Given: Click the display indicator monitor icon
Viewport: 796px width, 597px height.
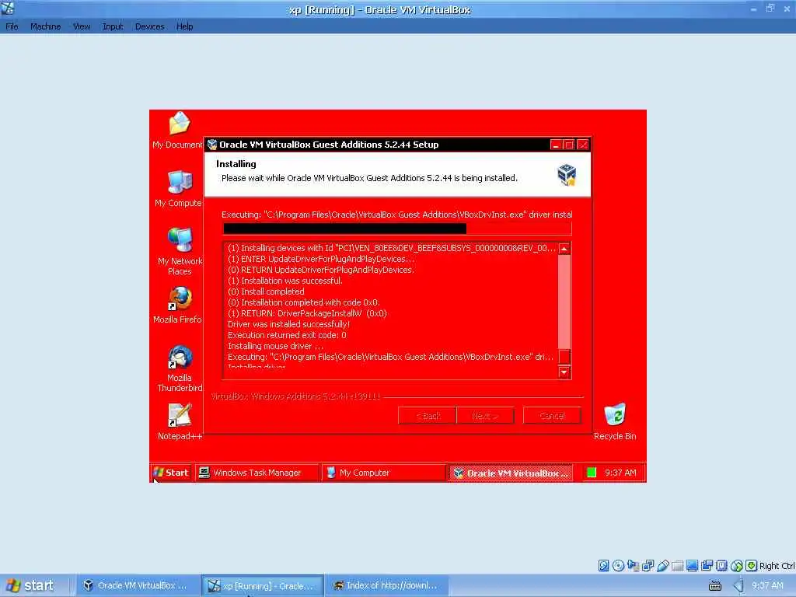Looking at the screenshot, I should [692, 566].
